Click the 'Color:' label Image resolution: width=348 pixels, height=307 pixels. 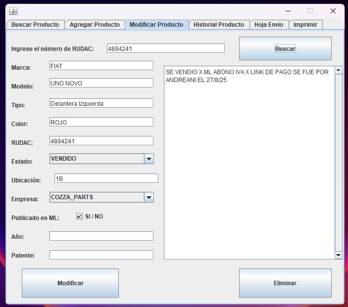[x=19, y=124]
